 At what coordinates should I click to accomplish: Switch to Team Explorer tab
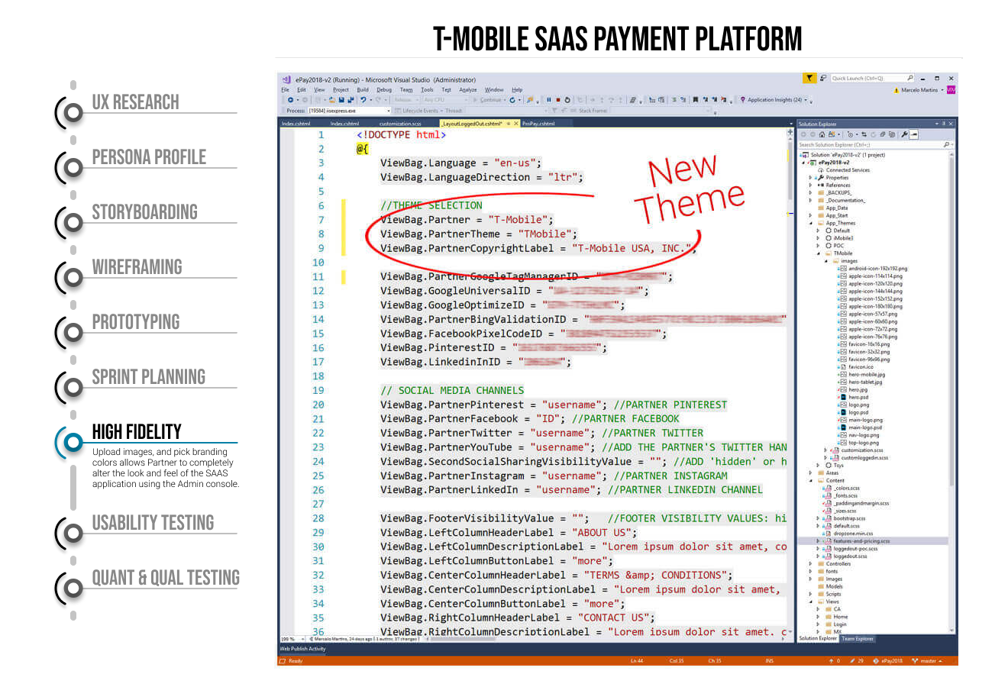(858, 639)
